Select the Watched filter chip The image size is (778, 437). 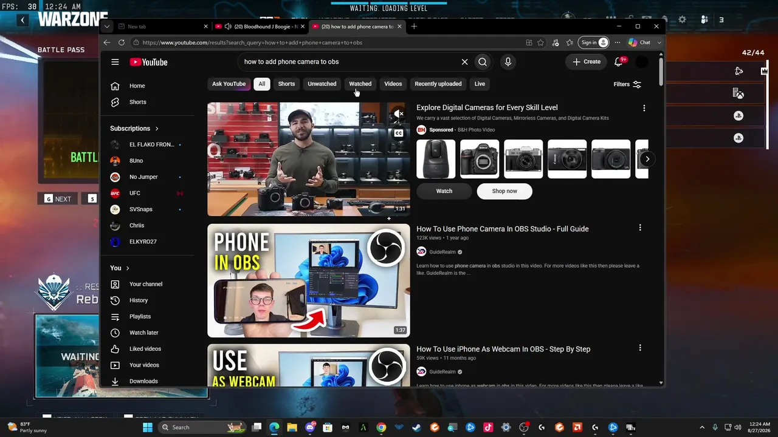(x=360, y=84)
